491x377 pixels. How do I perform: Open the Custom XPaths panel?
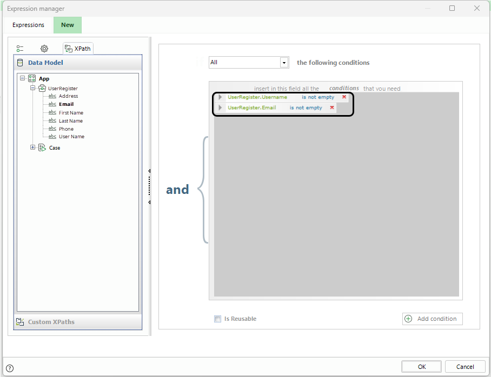[78, 322]
